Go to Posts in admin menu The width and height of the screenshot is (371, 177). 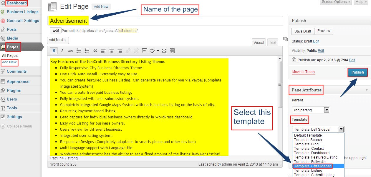coord(12,30)
